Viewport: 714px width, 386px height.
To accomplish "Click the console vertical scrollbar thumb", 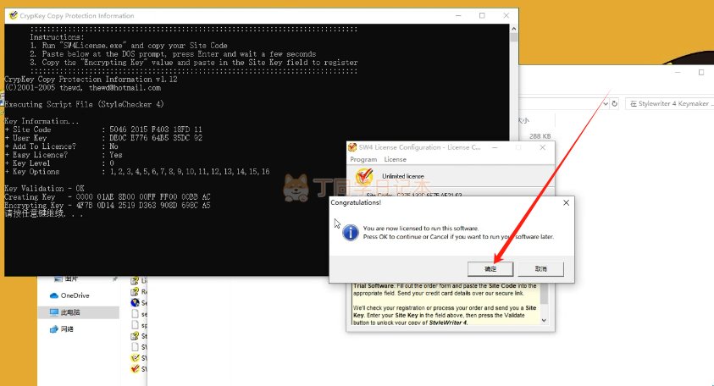I will [x=513, y=37].
